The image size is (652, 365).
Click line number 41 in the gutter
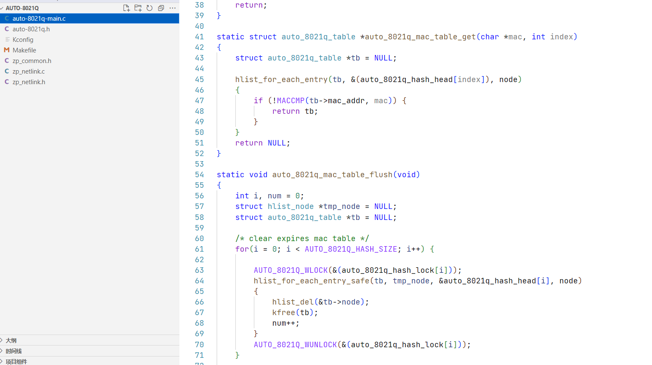(x=199, y=37)
